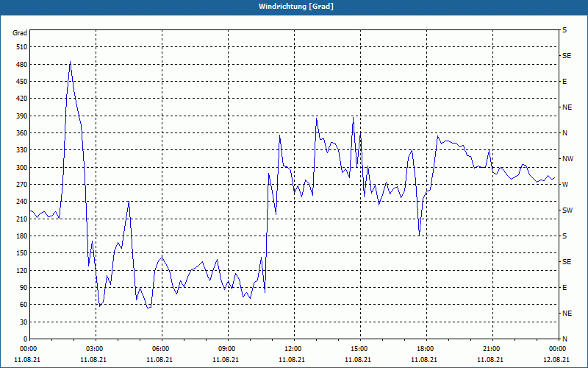
Task: Click the 420 axis tick label
Action: tap(22, 99)
